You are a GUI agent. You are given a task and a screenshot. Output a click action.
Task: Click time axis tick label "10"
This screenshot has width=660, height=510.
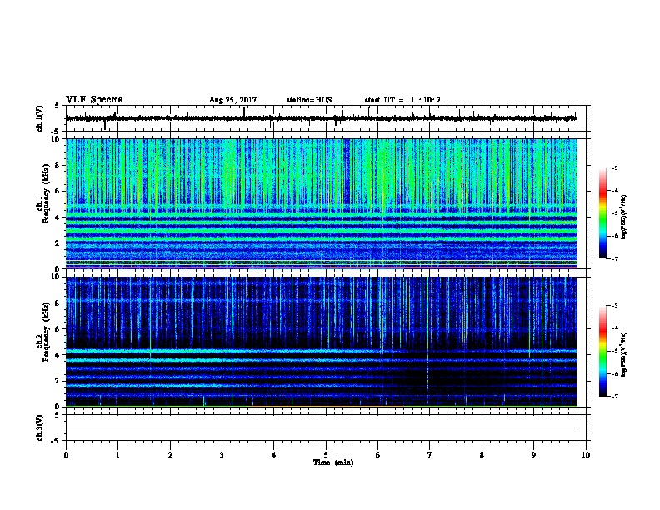point(586,455)
